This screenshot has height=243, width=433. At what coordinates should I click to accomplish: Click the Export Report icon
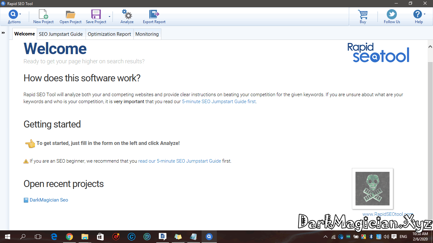point(154,14)
